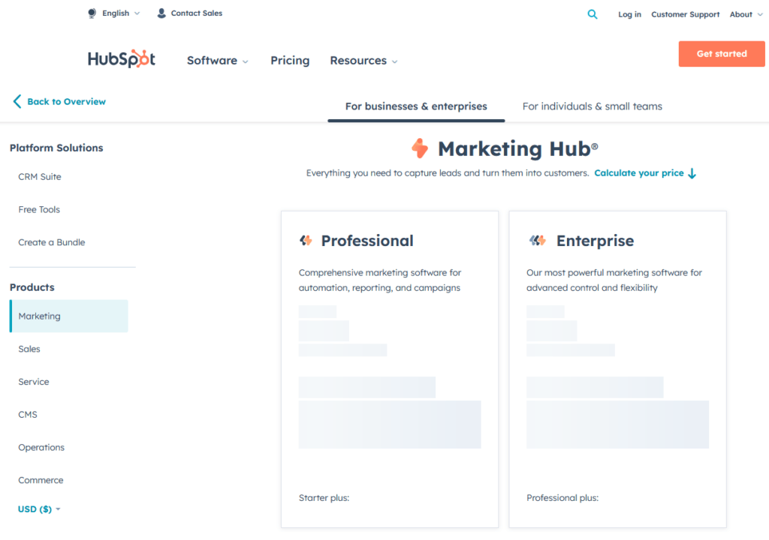
Task: Click the Professional plus: text
Action: tap(562, 498)
